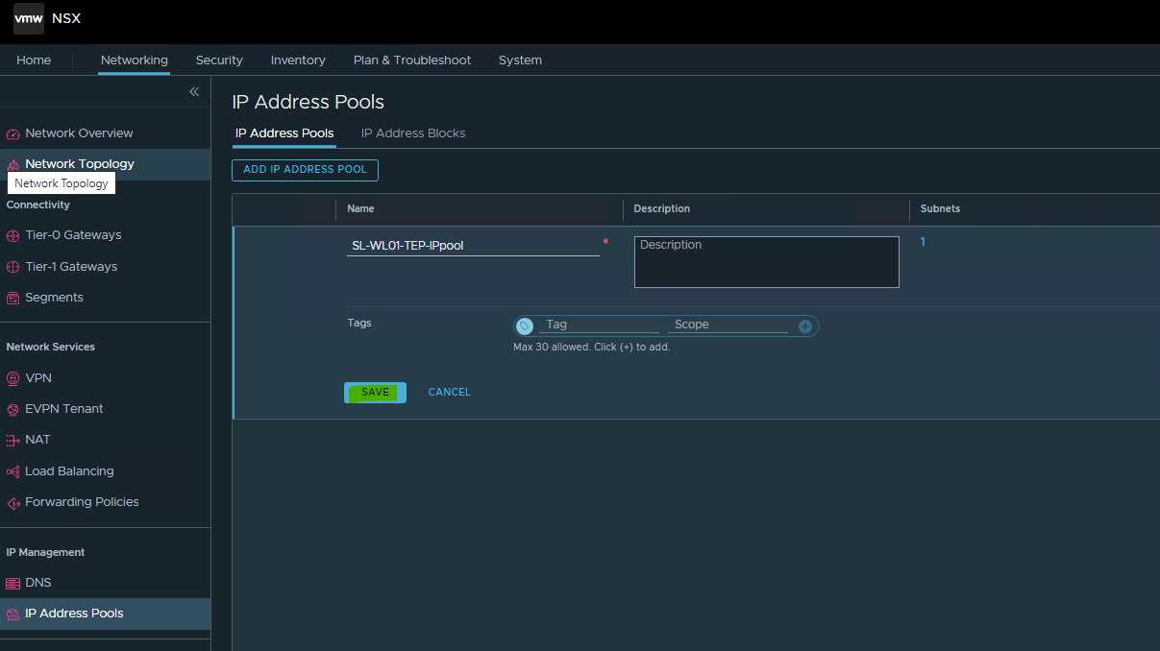Click the ADD IP ADDRESS POOL button
The width and height of the screenshot is (1160, 651).
click(x=305, y=170)
